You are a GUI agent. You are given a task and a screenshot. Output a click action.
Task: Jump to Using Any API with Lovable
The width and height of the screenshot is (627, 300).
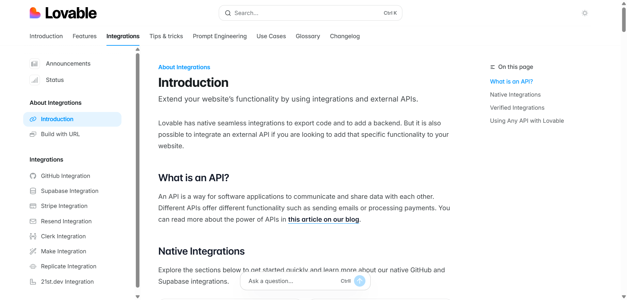click(x=527, y=121)
